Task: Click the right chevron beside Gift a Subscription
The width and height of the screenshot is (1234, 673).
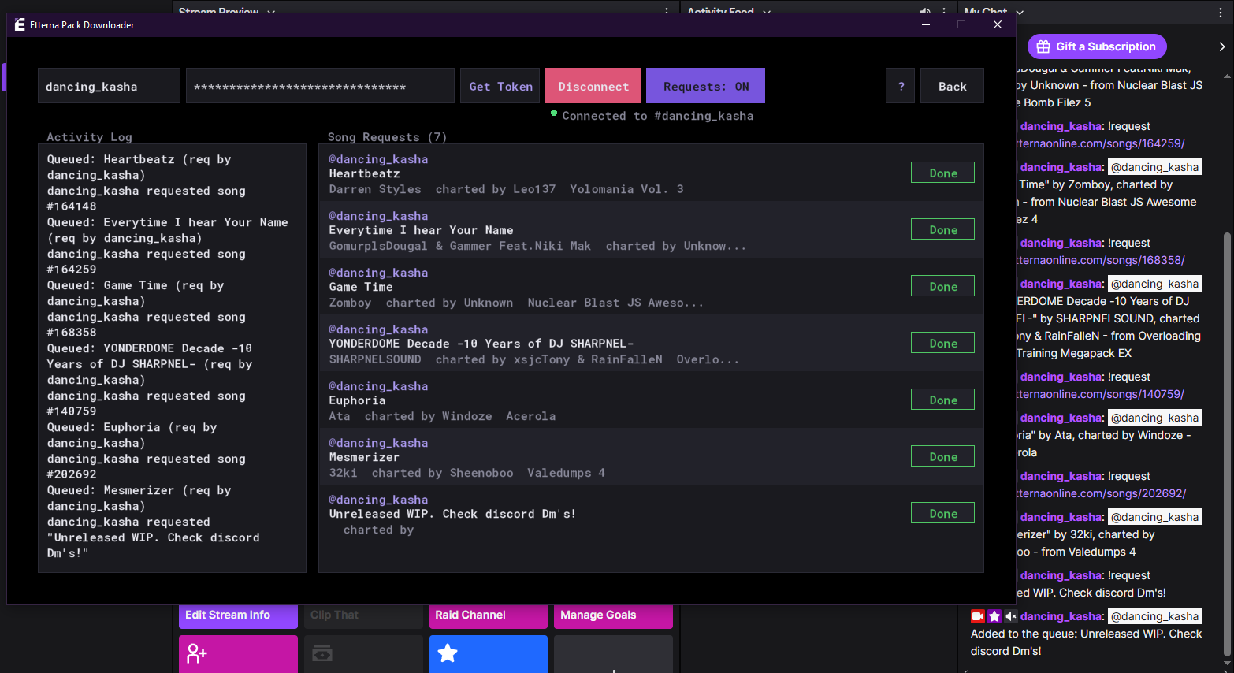Action: pyautogui.click(x=1222, y=46)
